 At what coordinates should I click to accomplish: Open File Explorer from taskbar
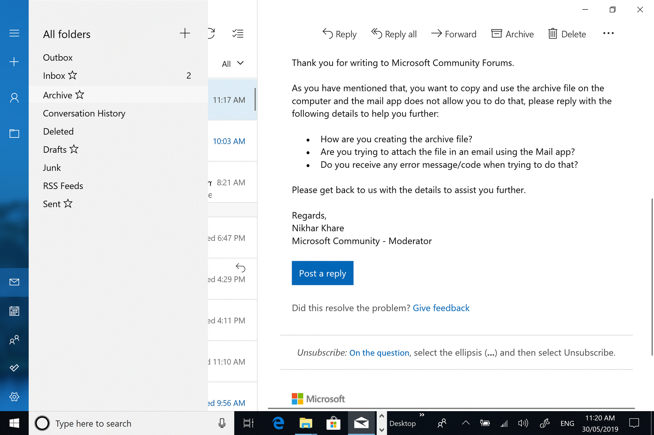[306, 423]
